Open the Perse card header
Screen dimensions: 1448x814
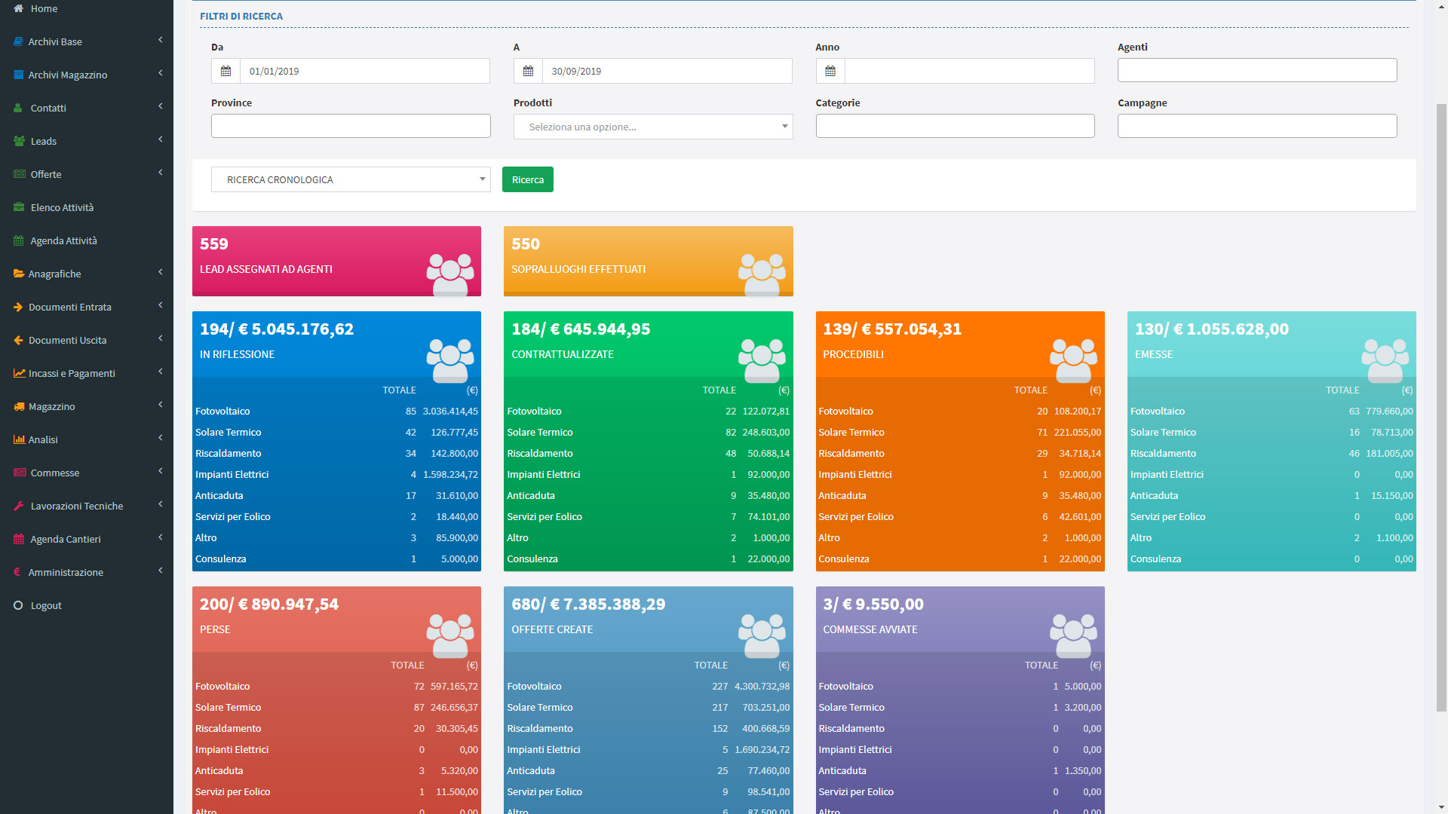pos(336,619)
